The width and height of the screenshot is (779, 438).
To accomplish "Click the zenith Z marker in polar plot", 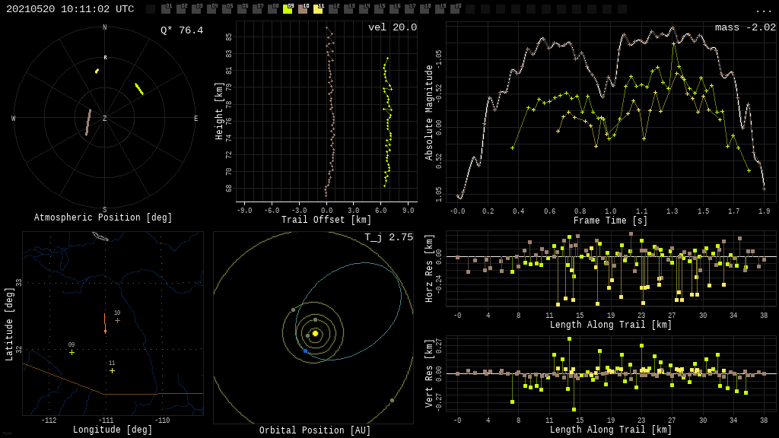I will pos(105,119).
